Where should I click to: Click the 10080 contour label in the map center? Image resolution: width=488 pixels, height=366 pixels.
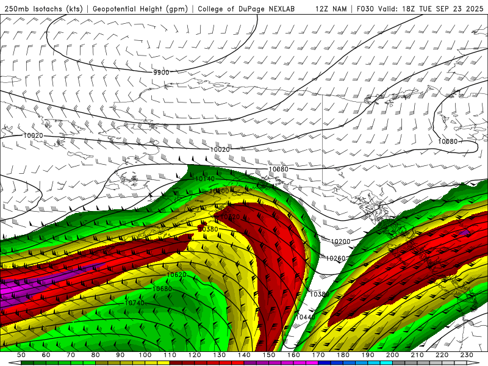click(x=279, y=170)
